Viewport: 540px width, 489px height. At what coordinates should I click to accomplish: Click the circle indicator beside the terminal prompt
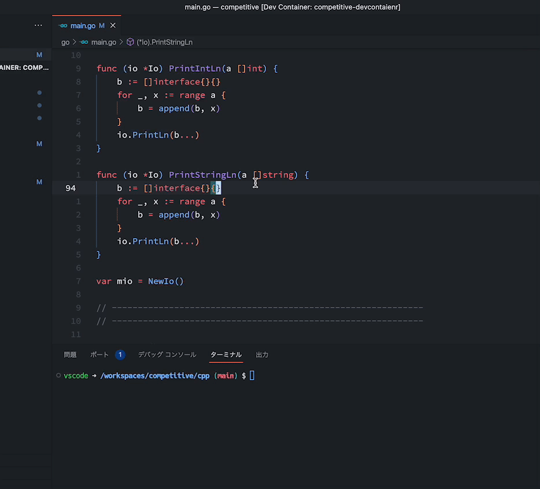click(x=57, y=375)
